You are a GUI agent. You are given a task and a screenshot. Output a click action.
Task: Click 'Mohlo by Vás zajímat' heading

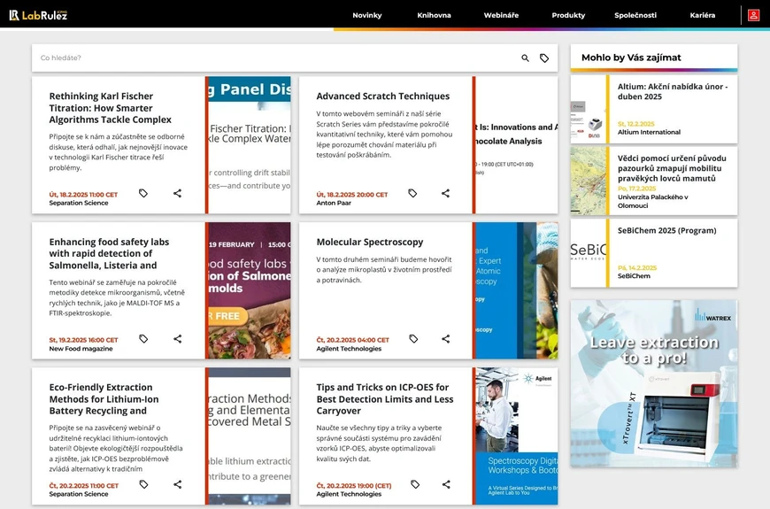coord(631,58)
